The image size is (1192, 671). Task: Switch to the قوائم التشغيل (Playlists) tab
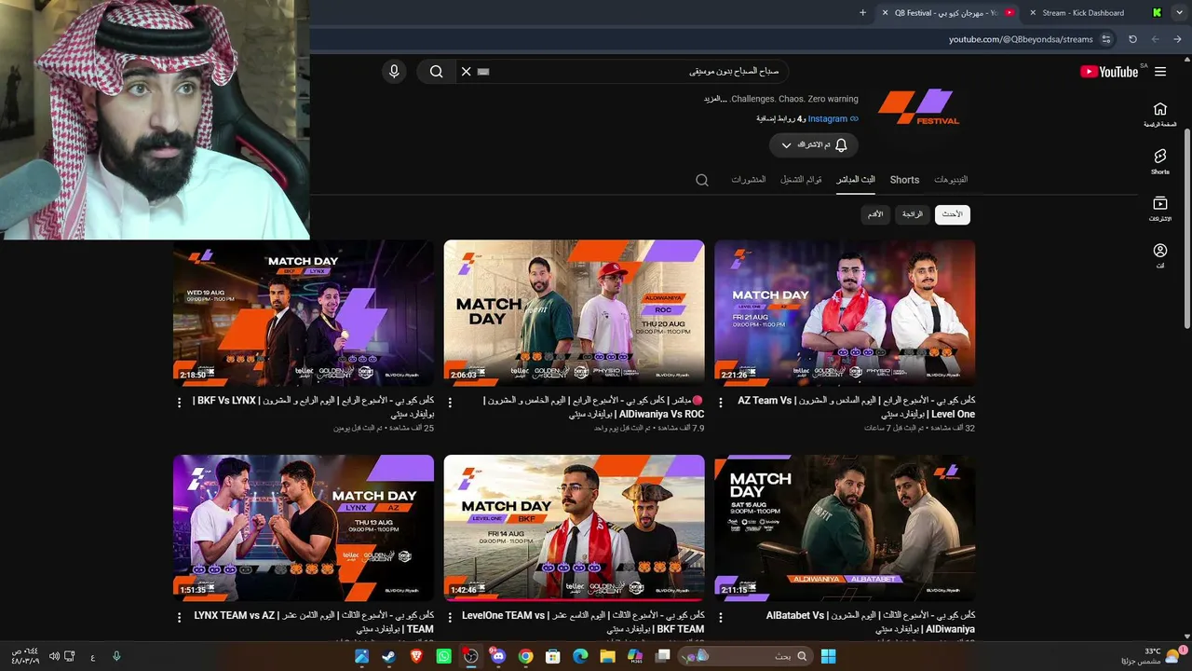click(x=801, y=180)
